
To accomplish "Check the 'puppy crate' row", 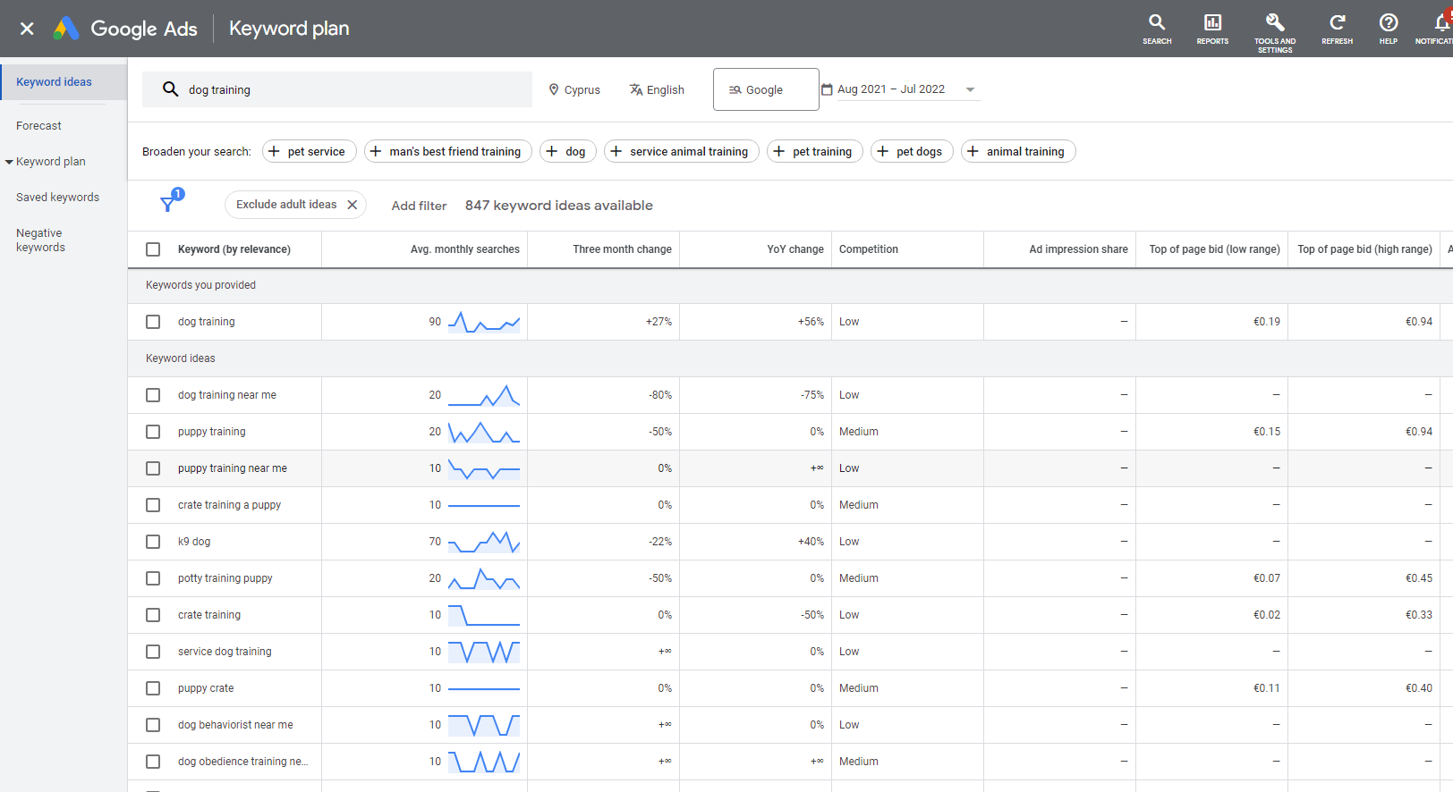I will tap(153, 688).
